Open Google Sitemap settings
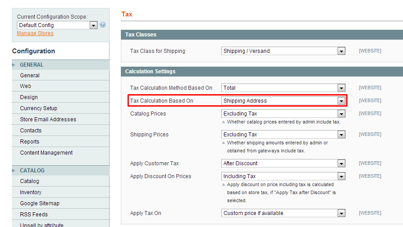 pyautogui.click(x=40, y=203)
